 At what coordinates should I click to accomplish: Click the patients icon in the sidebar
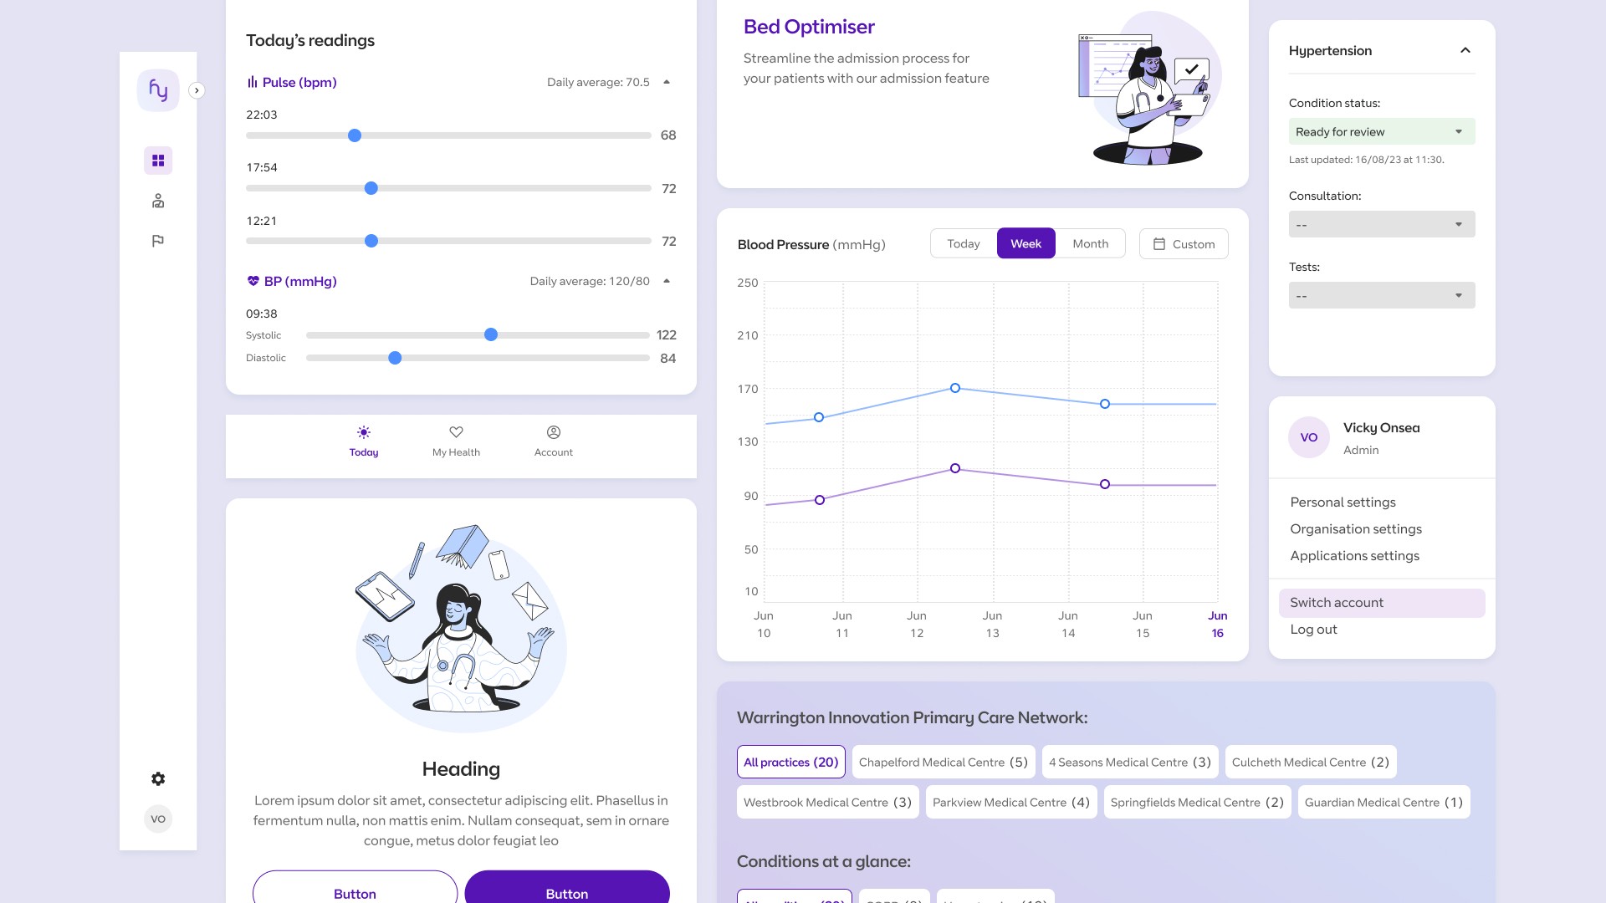click(x=158, y=201)
